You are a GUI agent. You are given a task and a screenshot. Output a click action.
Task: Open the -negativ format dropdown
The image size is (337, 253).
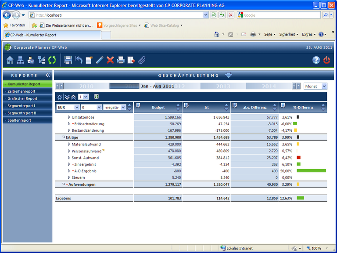tap(115, 107)
